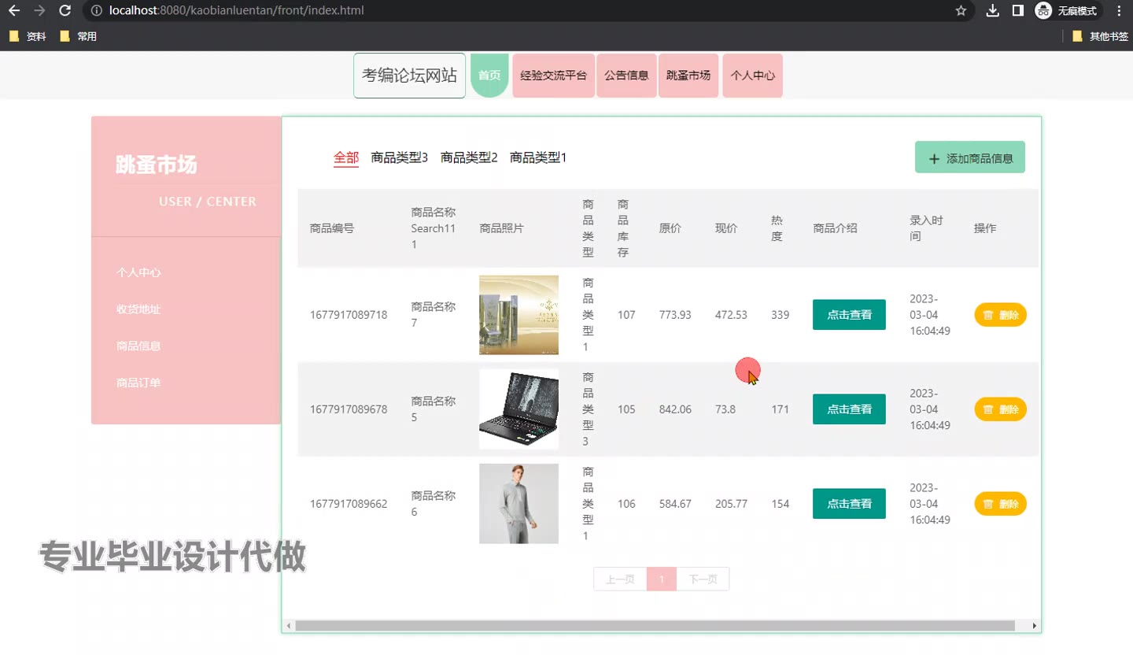The height and width of the screenshot is (655, 1133).
Task: Click the 上一页 pagination button
Action: [x=620, y=579]
